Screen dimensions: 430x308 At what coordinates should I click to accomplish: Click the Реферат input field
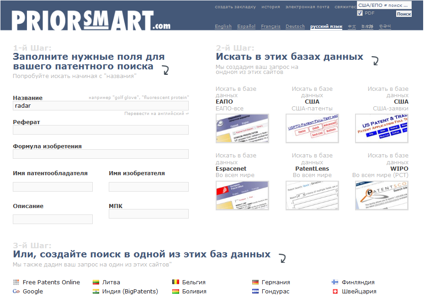click(x=101, y=130)
